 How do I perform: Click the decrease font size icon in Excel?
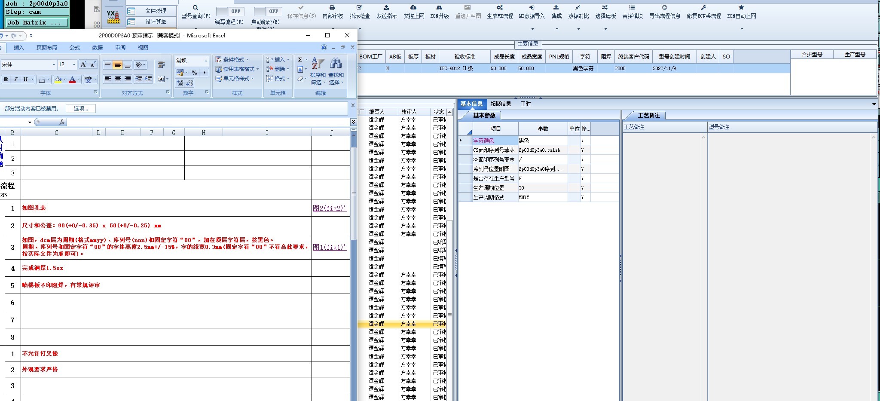coord(93,64)
